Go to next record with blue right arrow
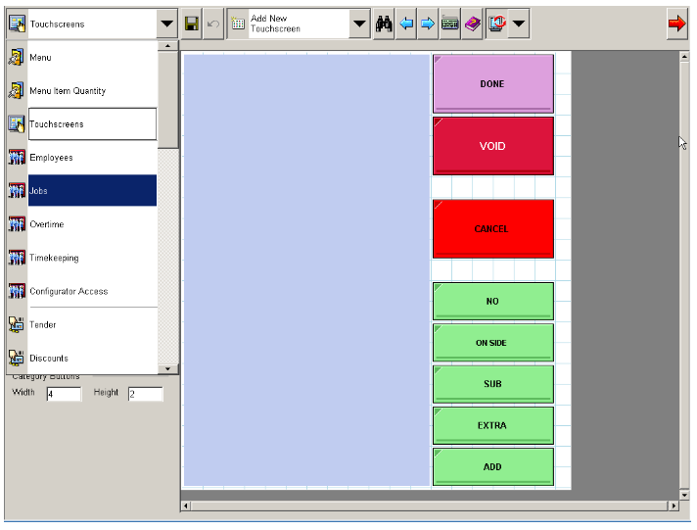 pos(428,24)
